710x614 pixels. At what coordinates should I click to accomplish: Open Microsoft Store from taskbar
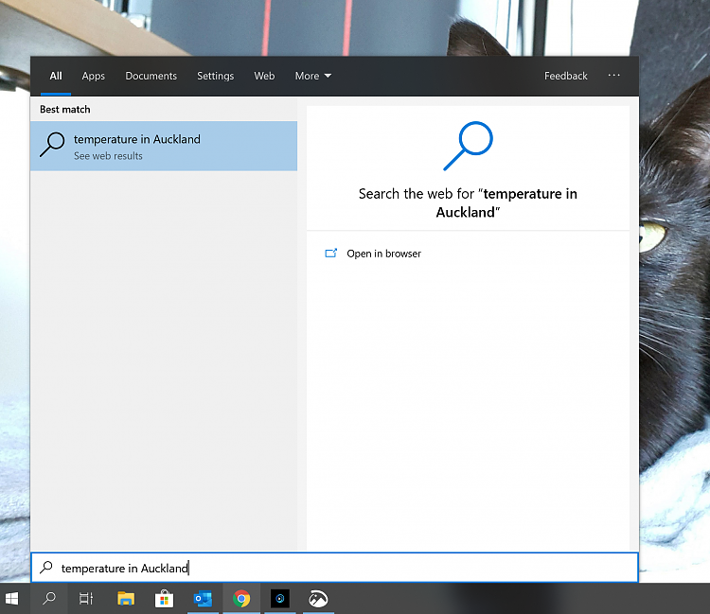point(164,599)
